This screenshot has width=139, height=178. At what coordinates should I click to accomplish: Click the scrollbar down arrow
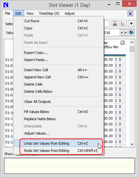132,144
